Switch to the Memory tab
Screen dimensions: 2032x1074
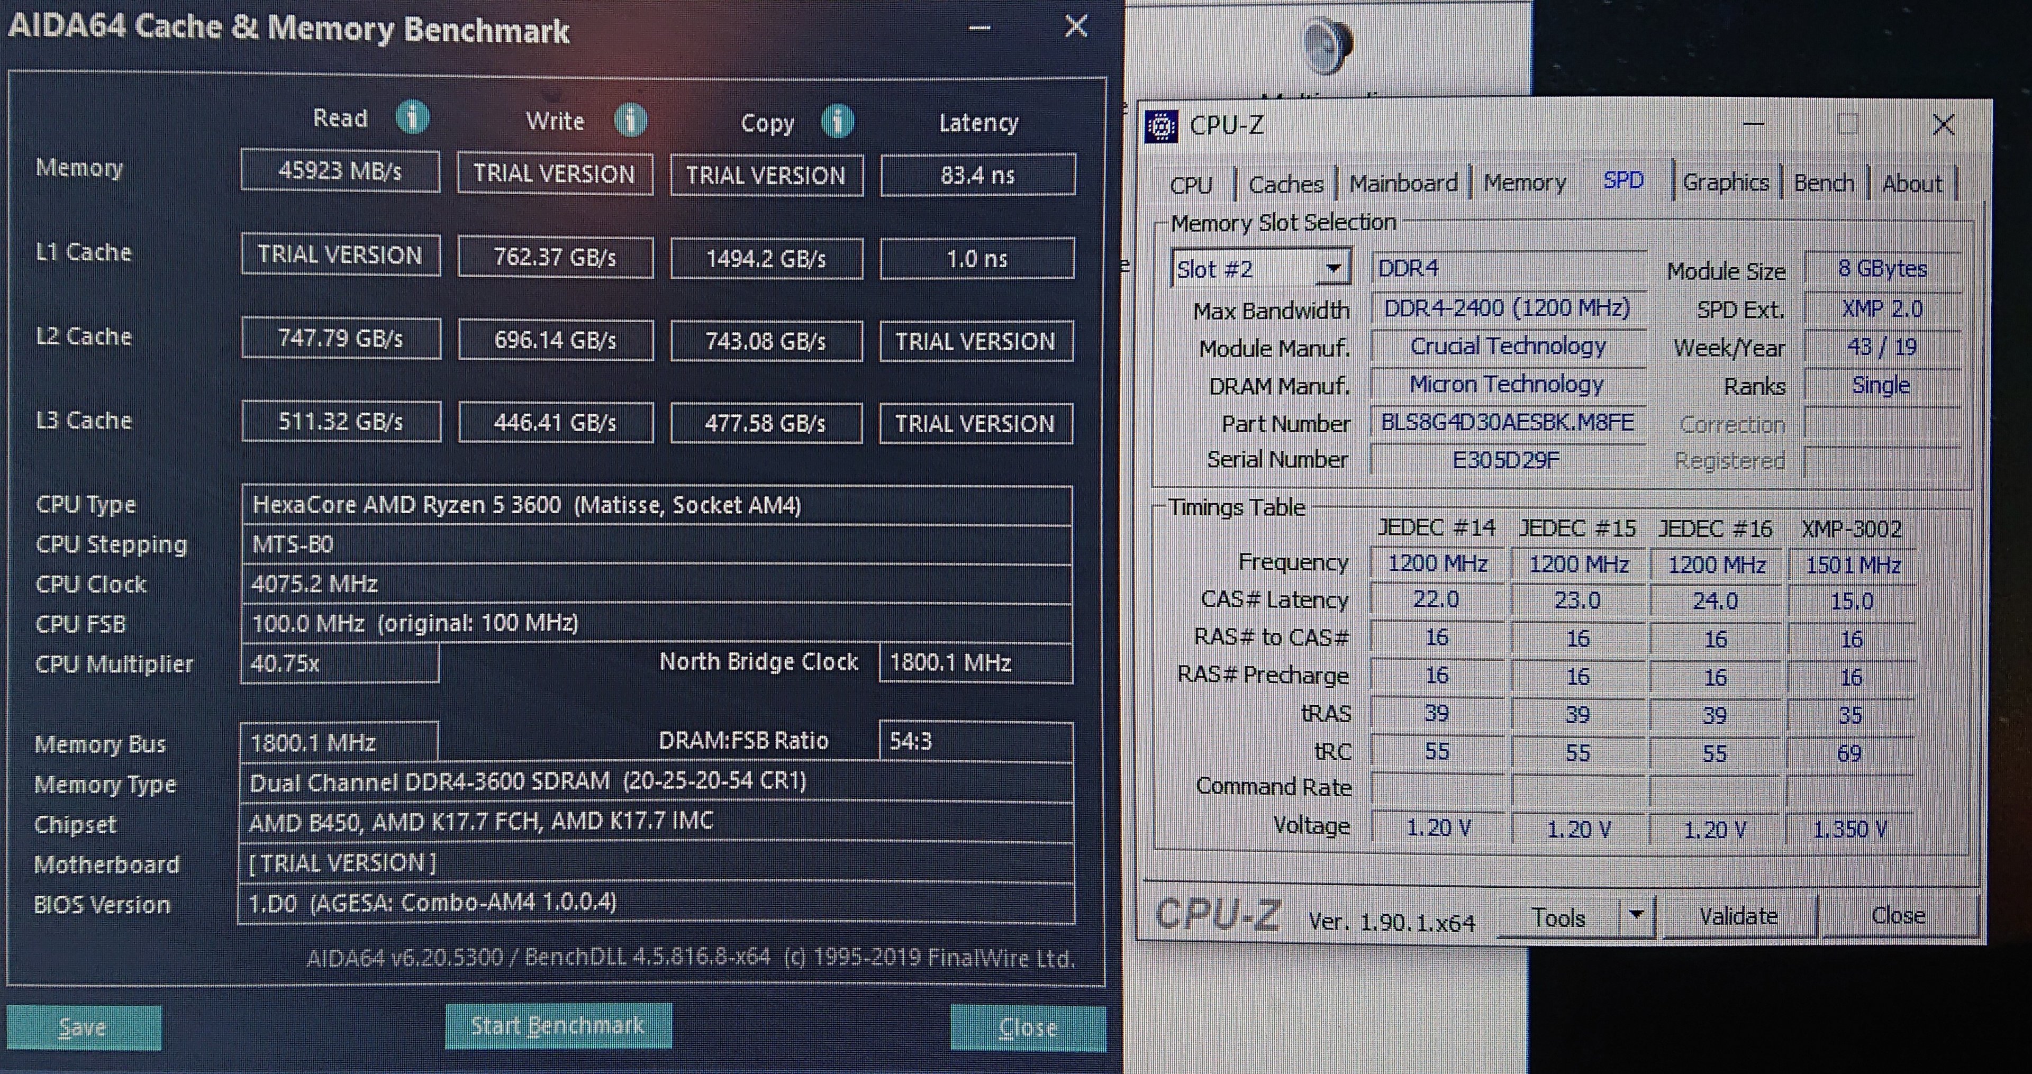(1524, 183)
